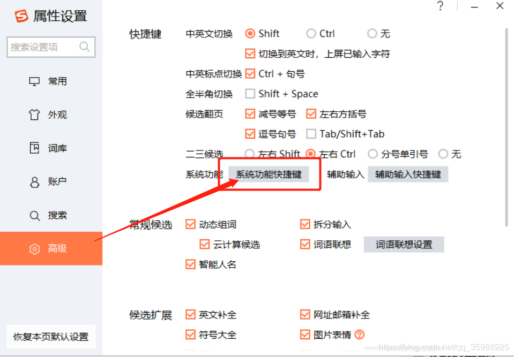This screenshot has height=357, width=514.
Task: Enable the Shift + Space full-width toggle
Action: coord(250,94)
